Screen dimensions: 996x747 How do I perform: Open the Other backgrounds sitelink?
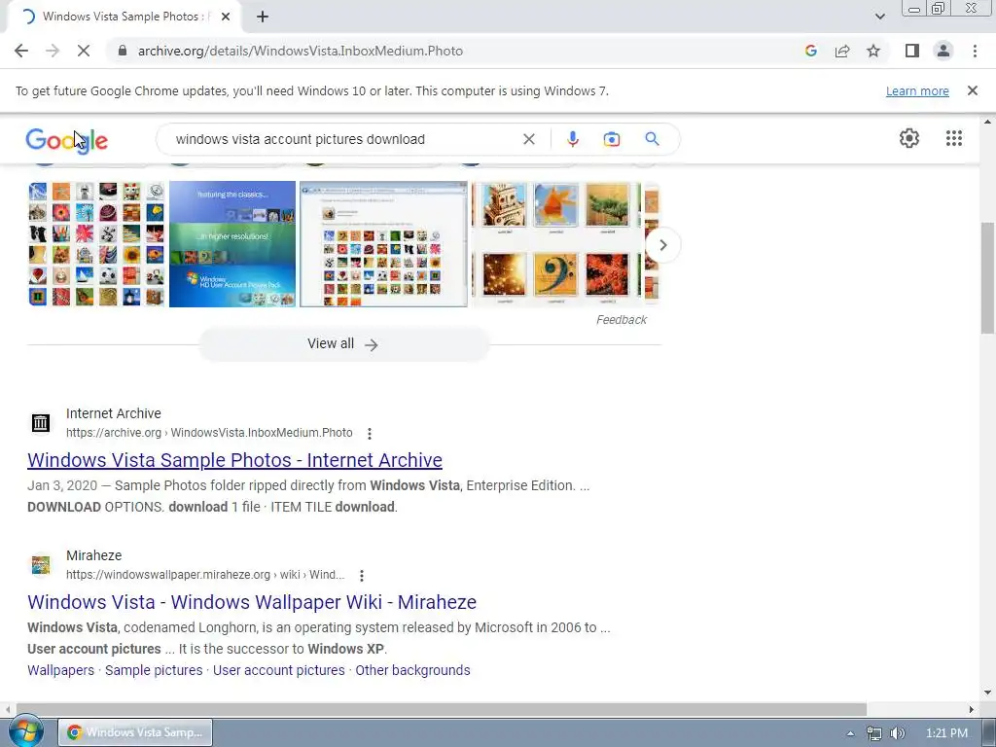click(412, 670)
